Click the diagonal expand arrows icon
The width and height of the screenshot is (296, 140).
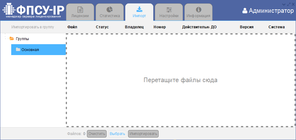[x=289, y=4]
